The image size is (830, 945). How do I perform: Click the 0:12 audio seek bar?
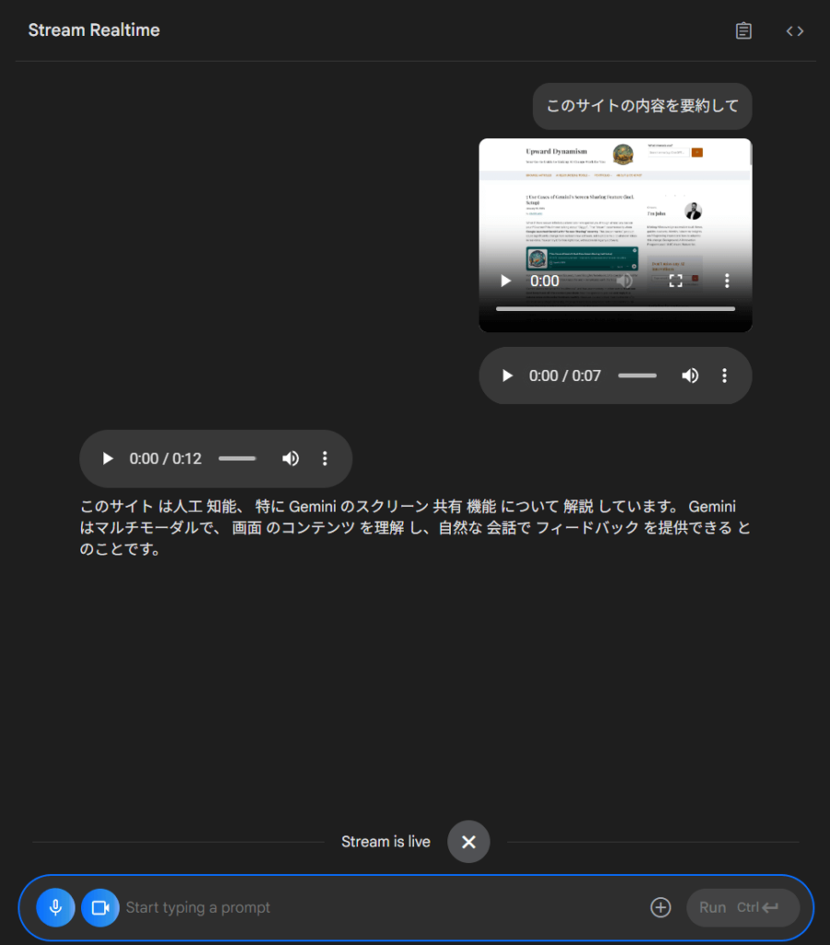[237, 459]
